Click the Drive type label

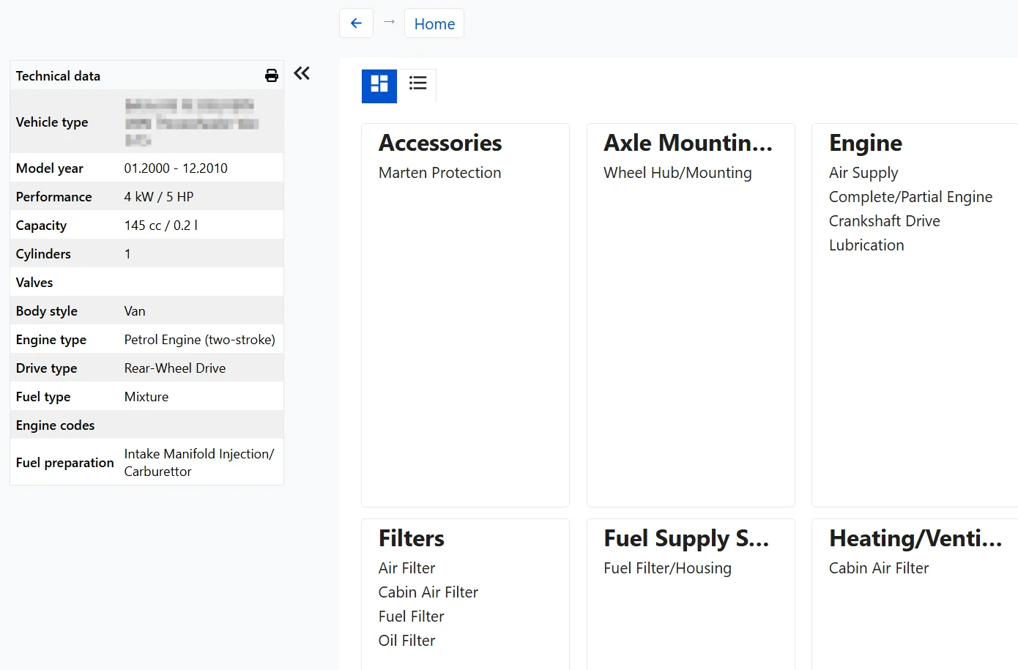(x=46, y=368)
